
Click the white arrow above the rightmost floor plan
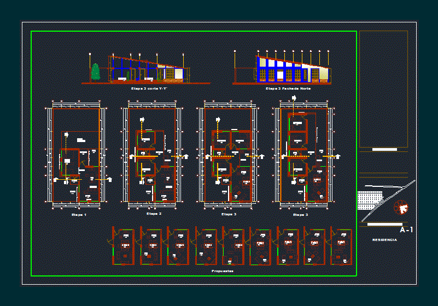294,98
